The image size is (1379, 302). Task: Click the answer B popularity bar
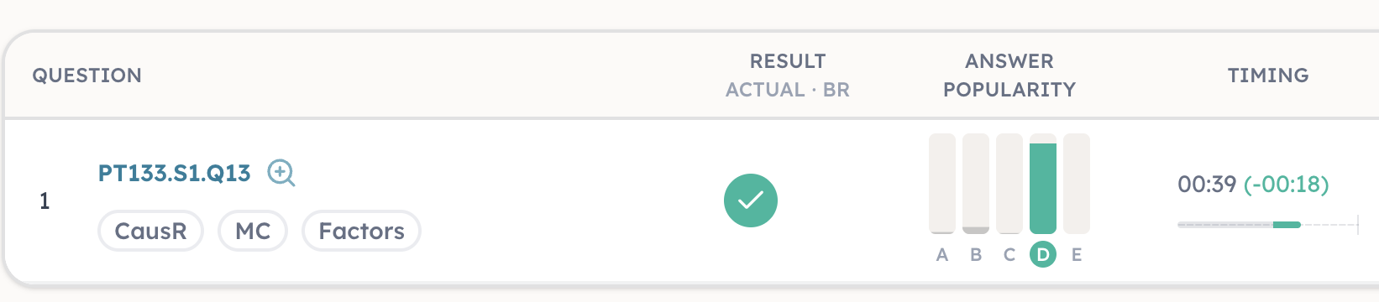(976, 184)
